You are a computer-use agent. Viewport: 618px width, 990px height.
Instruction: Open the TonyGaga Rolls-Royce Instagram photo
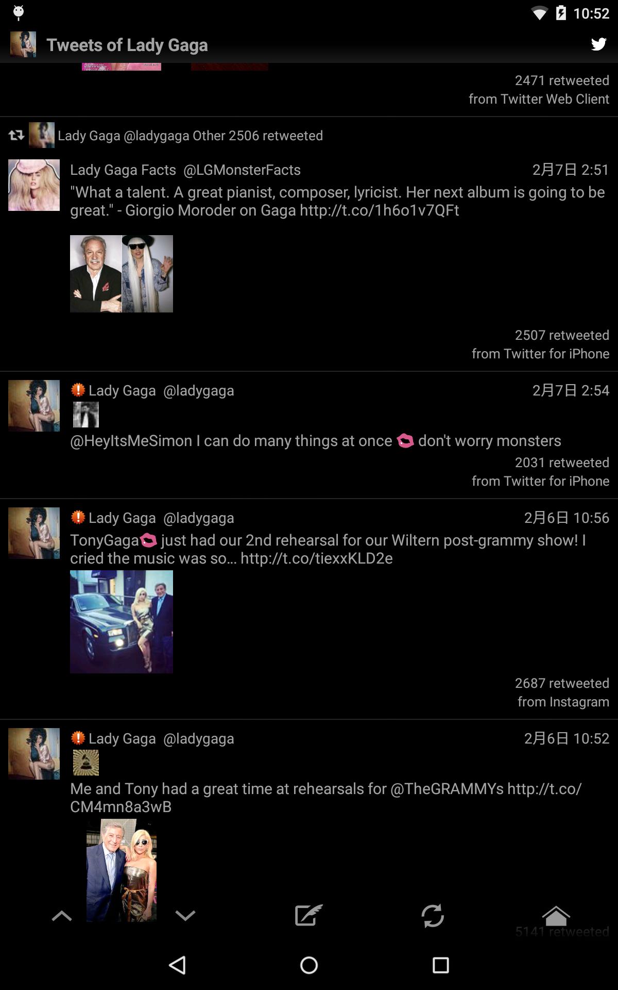pos(122,622)
